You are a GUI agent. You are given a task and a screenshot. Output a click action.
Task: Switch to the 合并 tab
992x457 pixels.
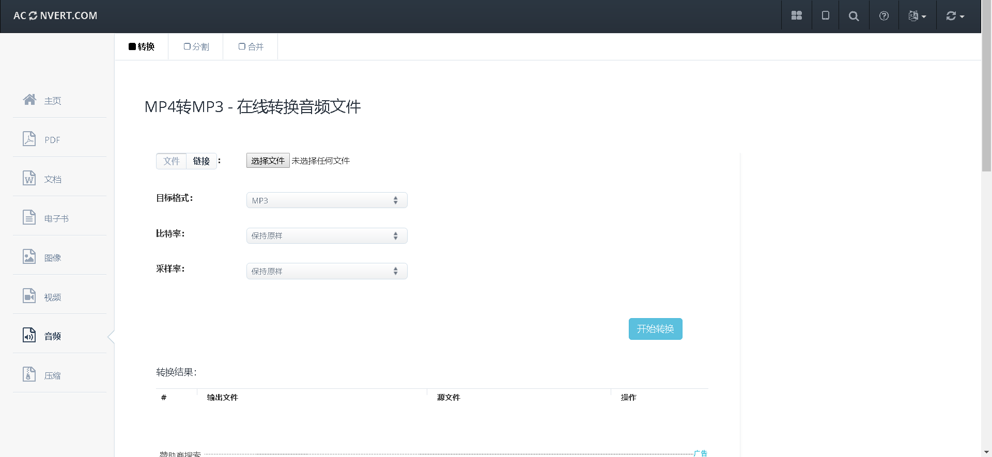point(251,47)
